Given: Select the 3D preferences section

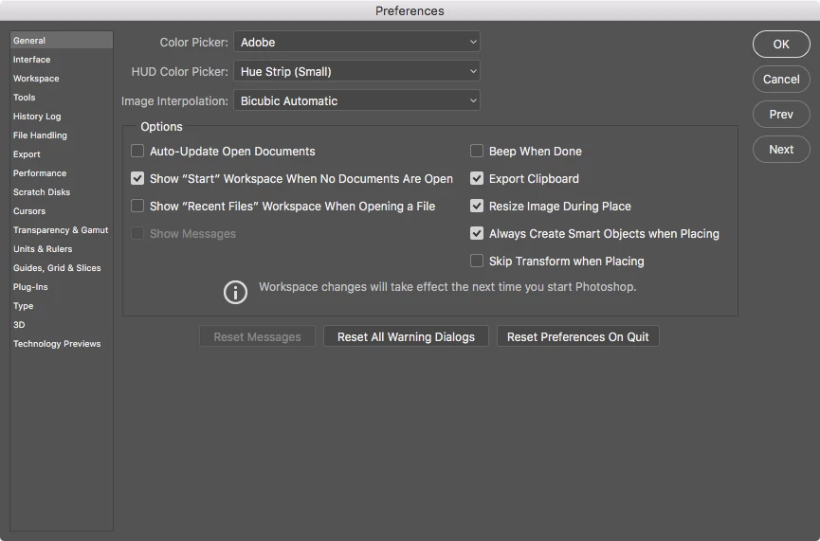Looking at the screenshot, I should pyautogui.click(x=62, y=325).
